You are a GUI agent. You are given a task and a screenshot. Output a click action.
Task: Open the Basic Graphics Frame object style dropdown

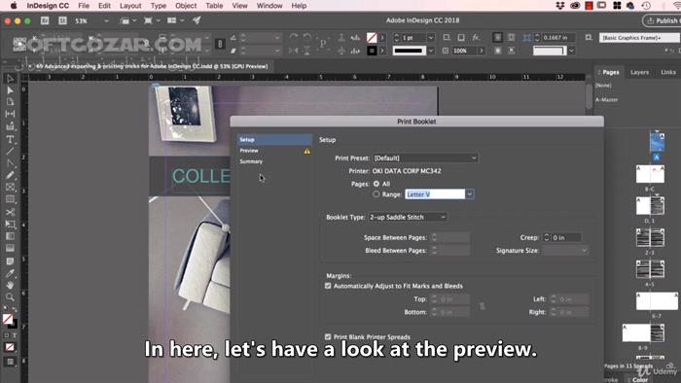pos(640,38)
